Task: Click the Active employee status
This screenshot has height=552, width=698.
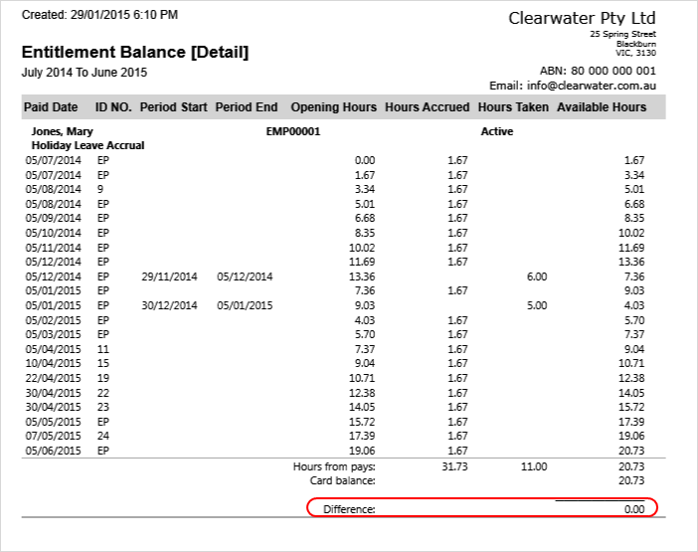Action: [x=496, y=131]
